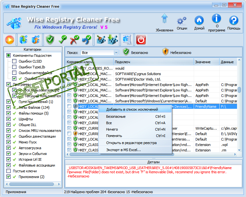Click categories horizontal scrollbar thumb
246x197 pixels.
31,184
